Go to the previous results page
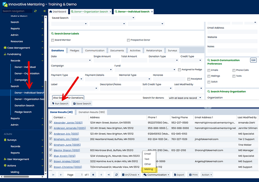 pos(61,175)
